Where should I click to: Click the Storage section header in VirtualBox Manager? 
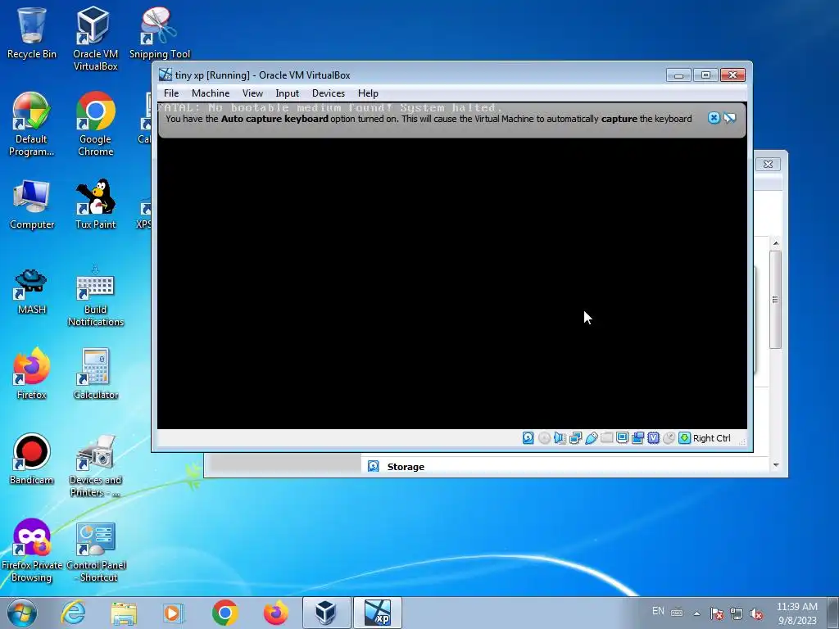(x=406, y=466)
